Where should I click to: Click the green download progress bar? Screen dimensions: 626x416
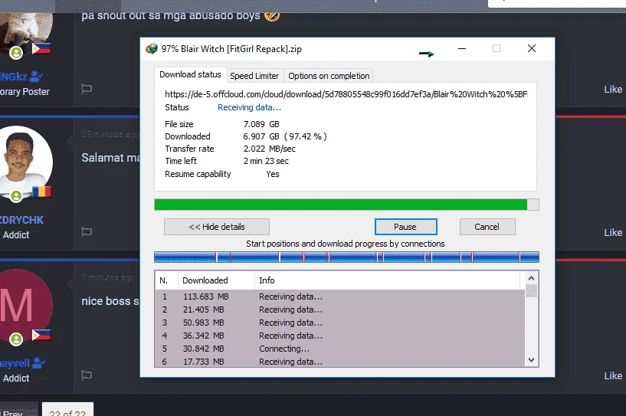tap(346, 205)
